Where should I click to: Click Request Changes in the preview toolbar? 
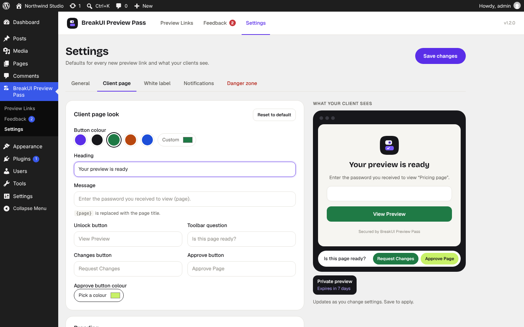(396, 259)
